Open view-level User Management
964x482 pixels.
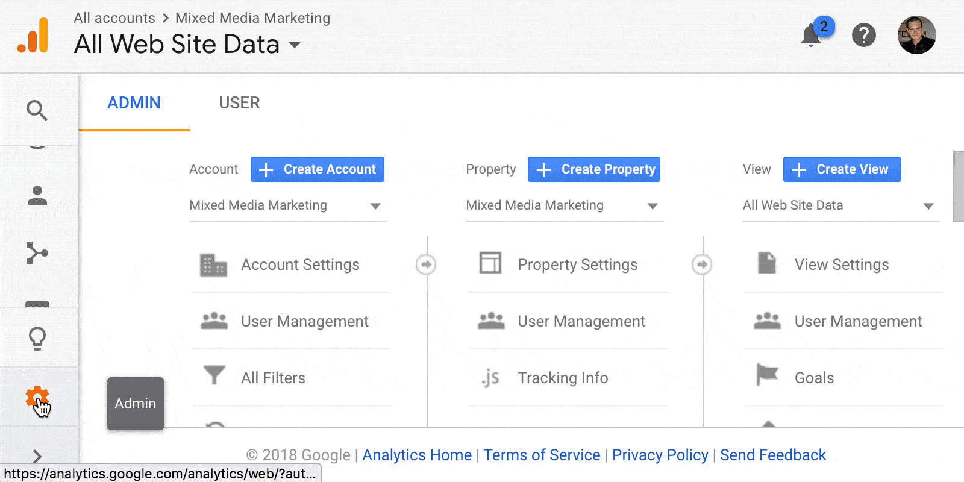pos(858,321)
